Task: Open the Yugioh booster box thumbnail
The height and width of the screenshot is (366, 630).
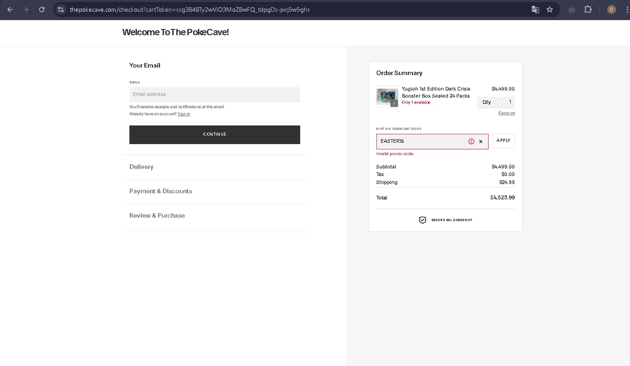Action: click(387, 97)
